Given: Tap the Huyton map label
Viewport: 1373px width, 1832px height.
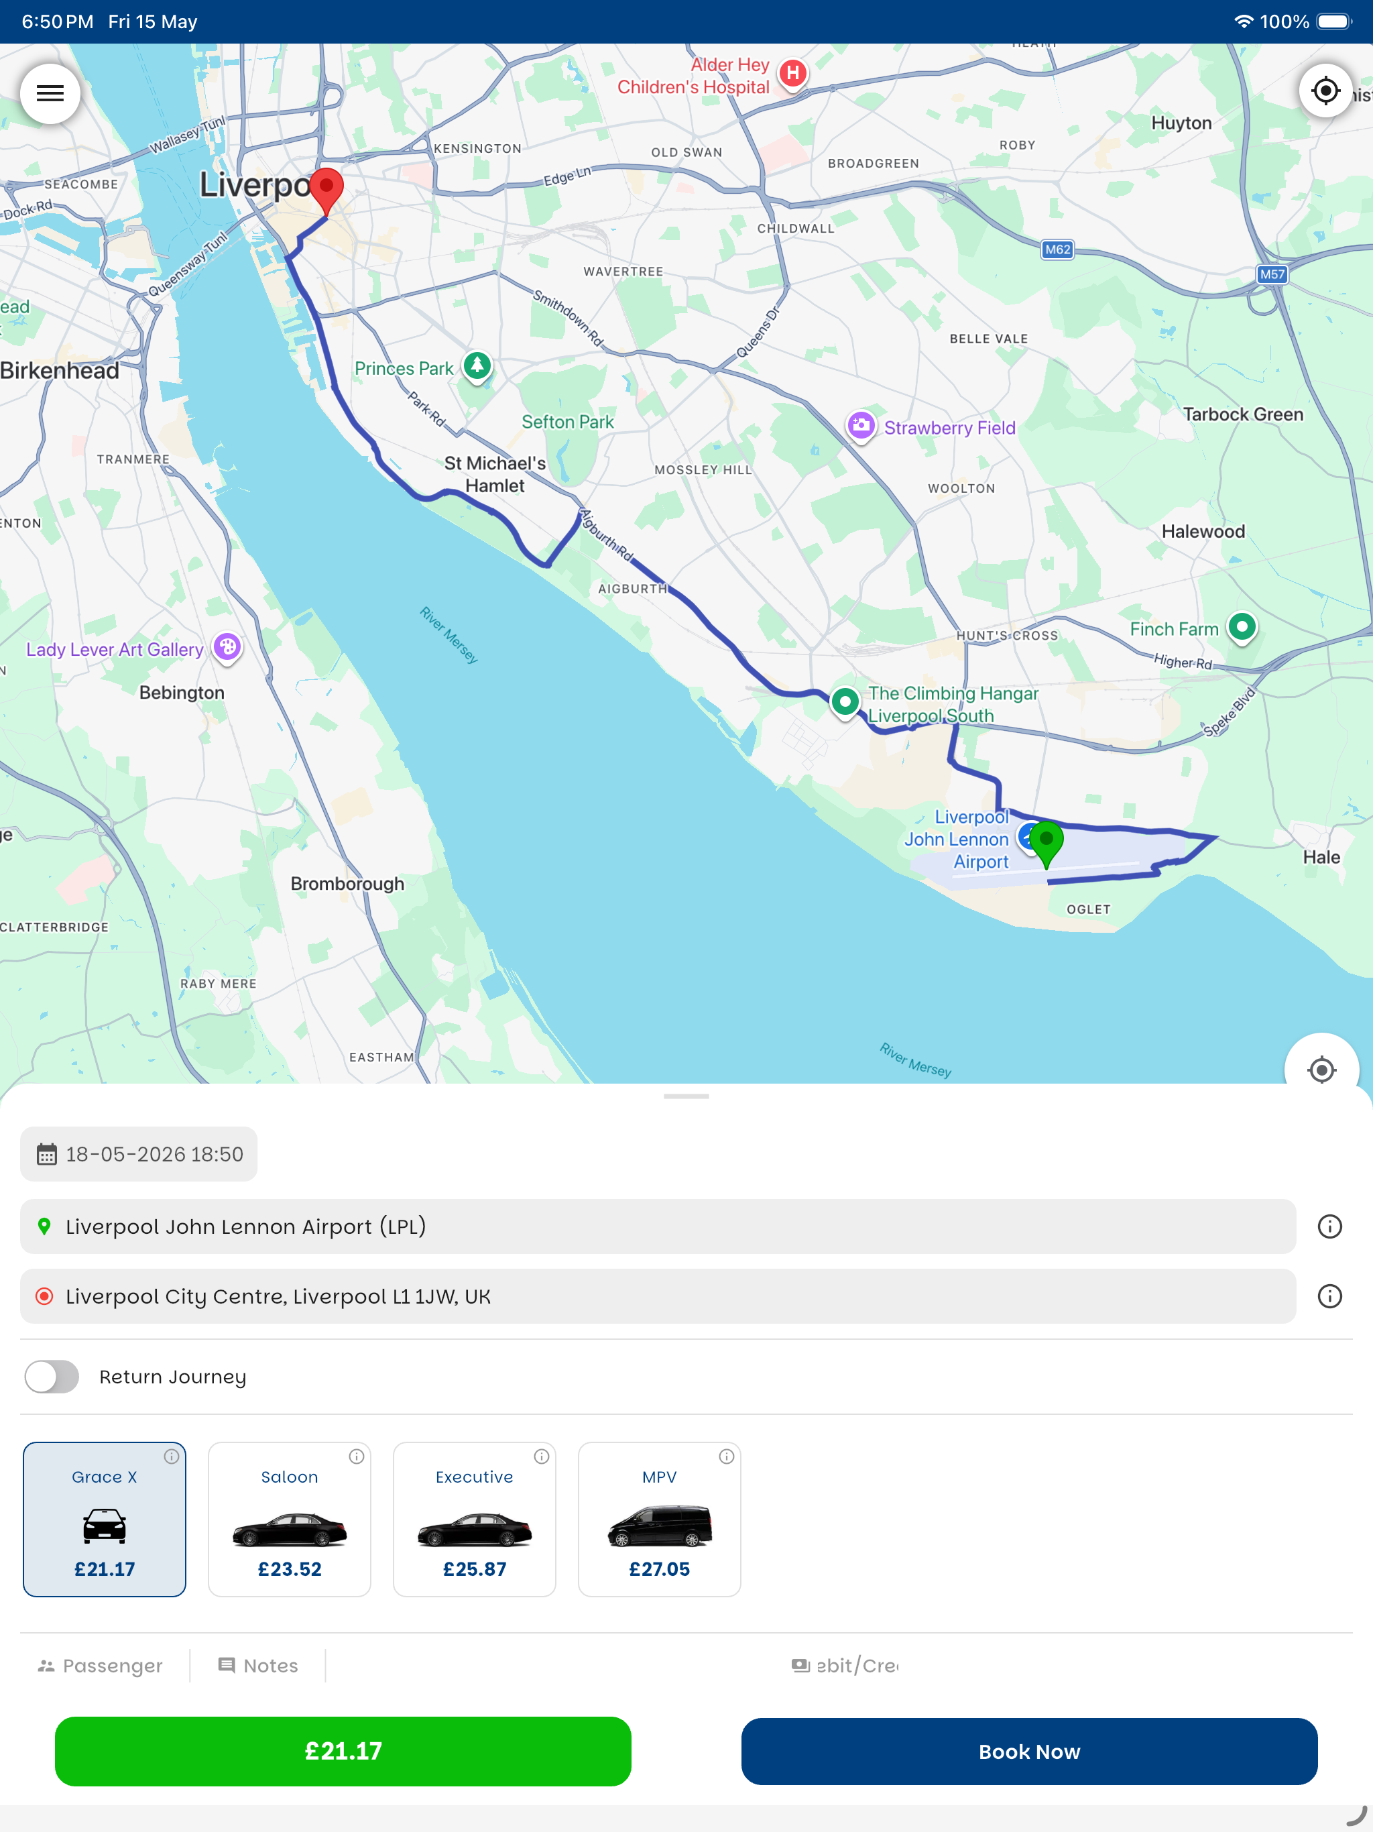Looking at the screenshot, I should (1181, 123).
